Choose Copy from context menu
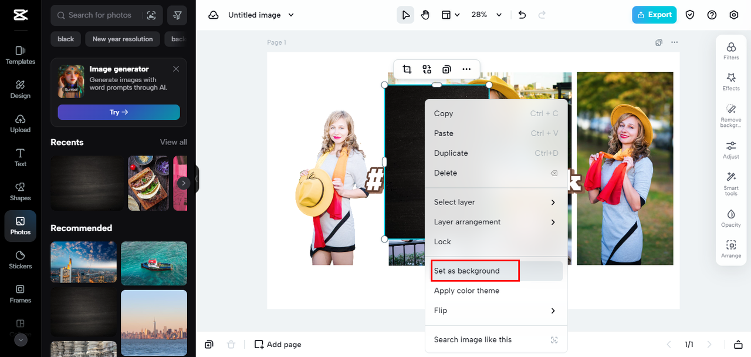Screen dimensions: 751x357 [496, 113]
